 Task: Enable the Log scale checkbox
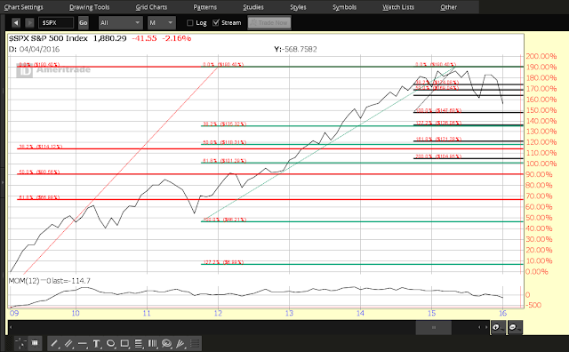click(189, 23)
